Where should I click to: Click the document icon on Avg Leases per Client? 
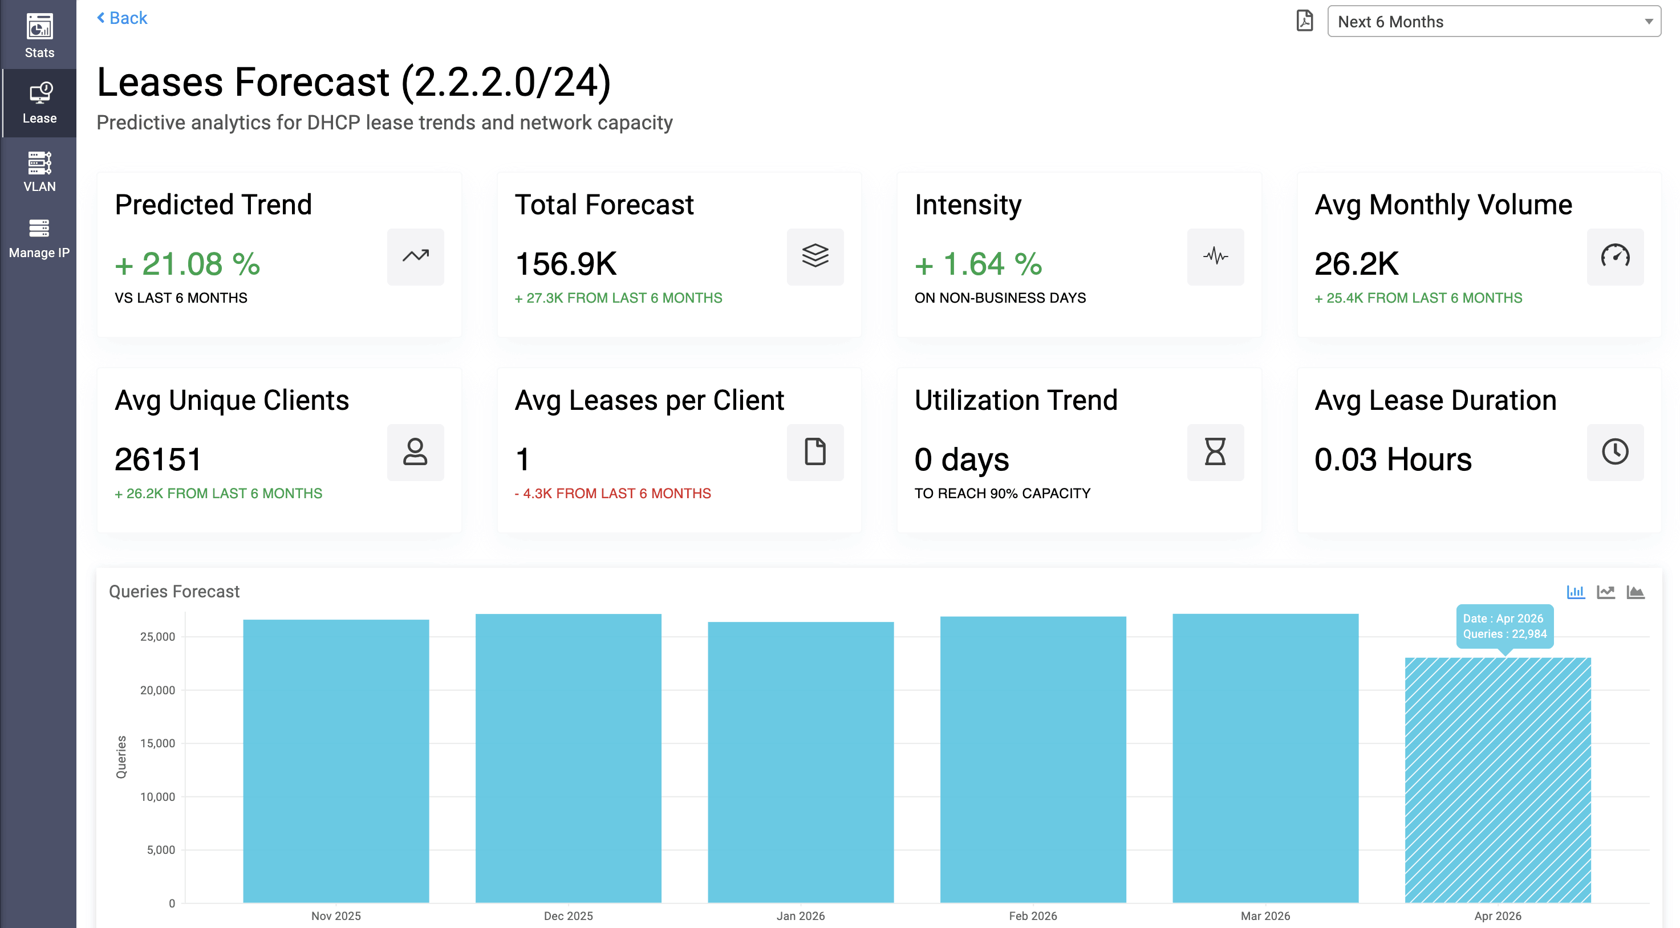[x=815, y=451]
